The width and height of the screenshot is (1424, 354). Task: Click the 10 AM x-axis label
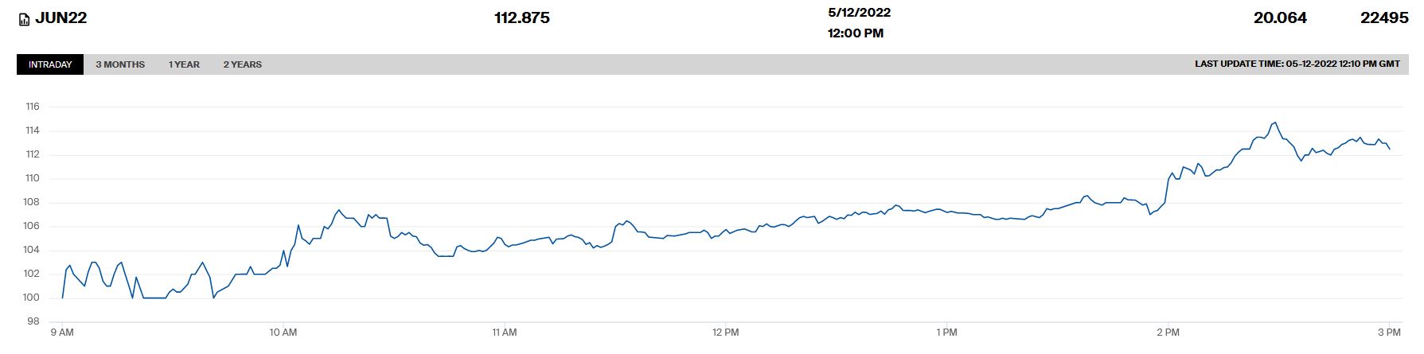pyautogui.click(x=283, y=333)
